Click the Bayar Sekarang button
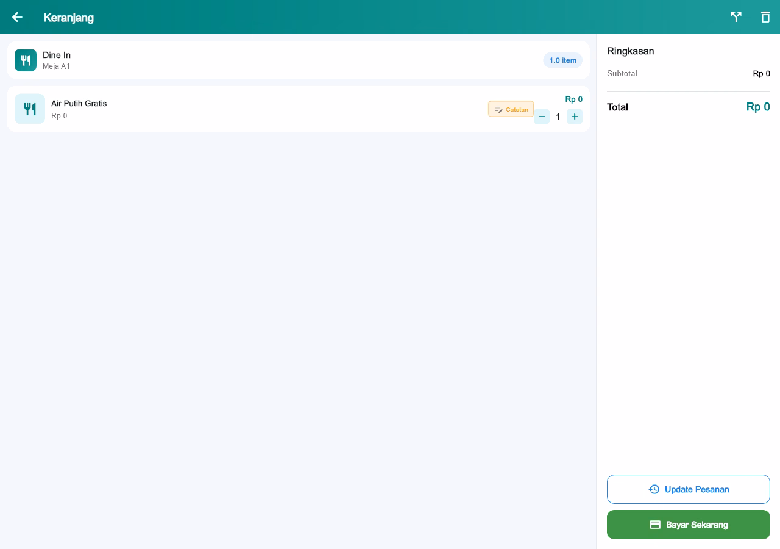This screenshot has width=780, height=549. (x=689, y=525)
